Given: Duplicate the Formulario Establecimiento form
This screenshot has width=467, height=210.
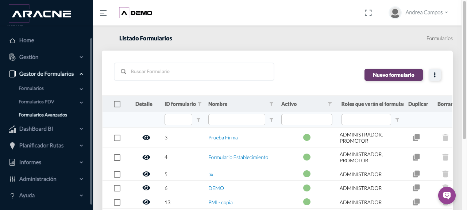Looking at the screenshot, I should (x=416, y=157).
